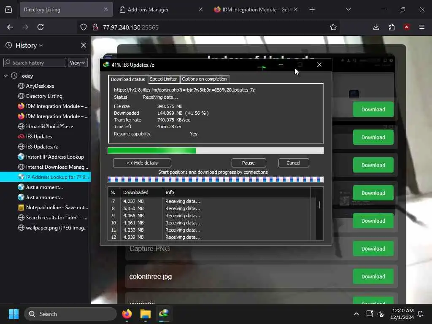Image resolution: width=432 pixels, height=324 pixels.
Task: Click Download button for Capture.PNG
Action: pos(373,249)
